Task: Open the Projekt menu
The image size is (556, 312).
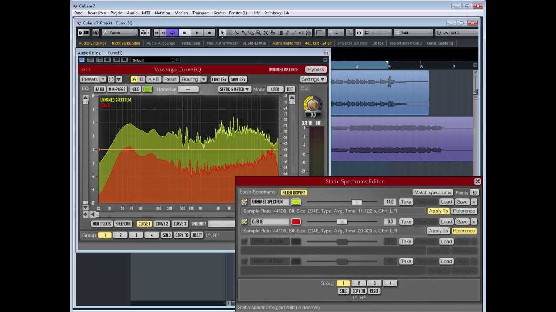Action: 116,13
